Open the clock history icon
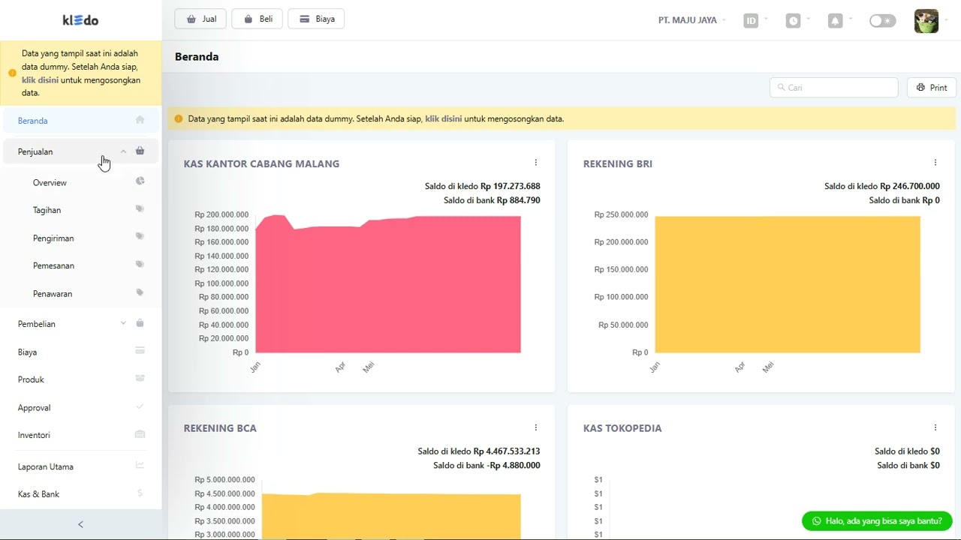The image size is (961, 540). 794,21
